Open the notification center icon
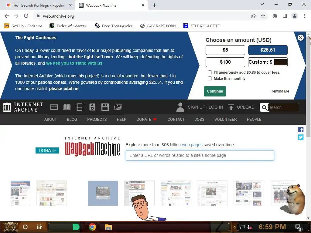 (x=298, y=227)
